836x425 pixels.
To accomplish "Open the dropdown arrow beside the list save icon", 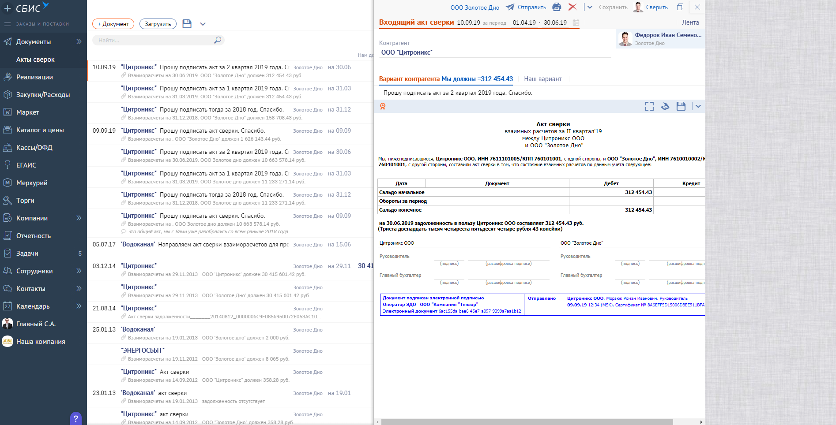I will pyautogui.click(x=203, y=24).
